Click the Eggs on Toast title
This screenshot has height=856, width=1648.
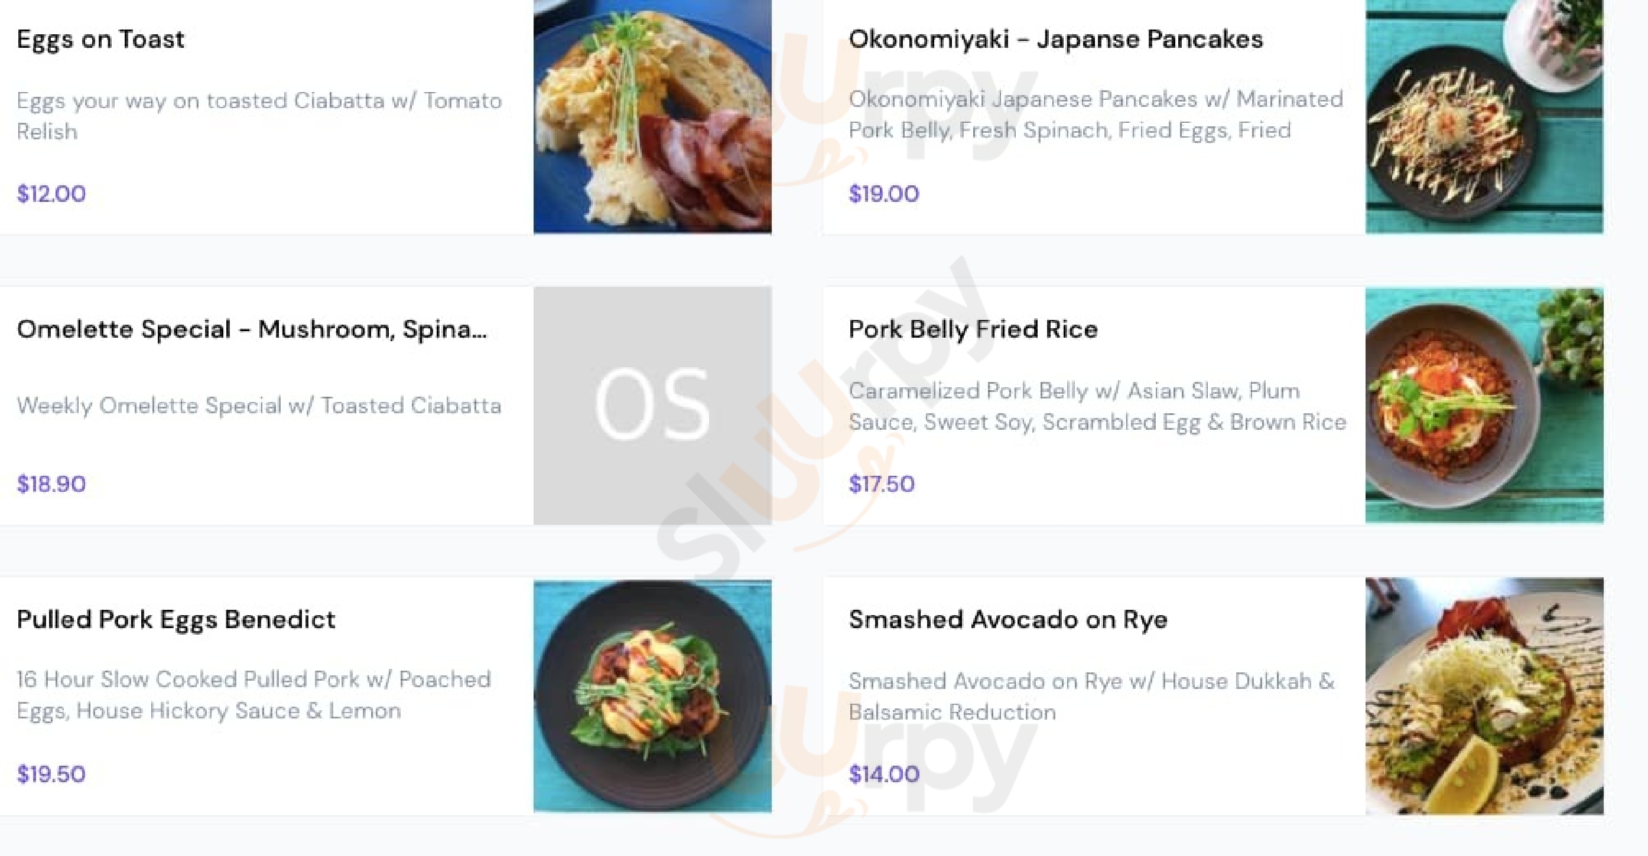click(x=100, y=40)
